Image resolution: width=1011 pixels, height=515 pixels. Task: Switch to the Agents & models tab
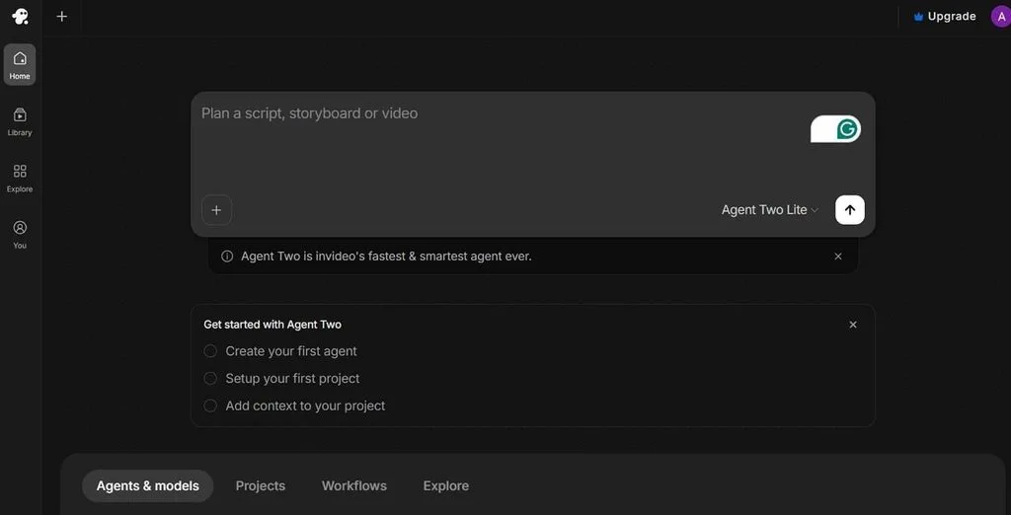tap(148, 486)
